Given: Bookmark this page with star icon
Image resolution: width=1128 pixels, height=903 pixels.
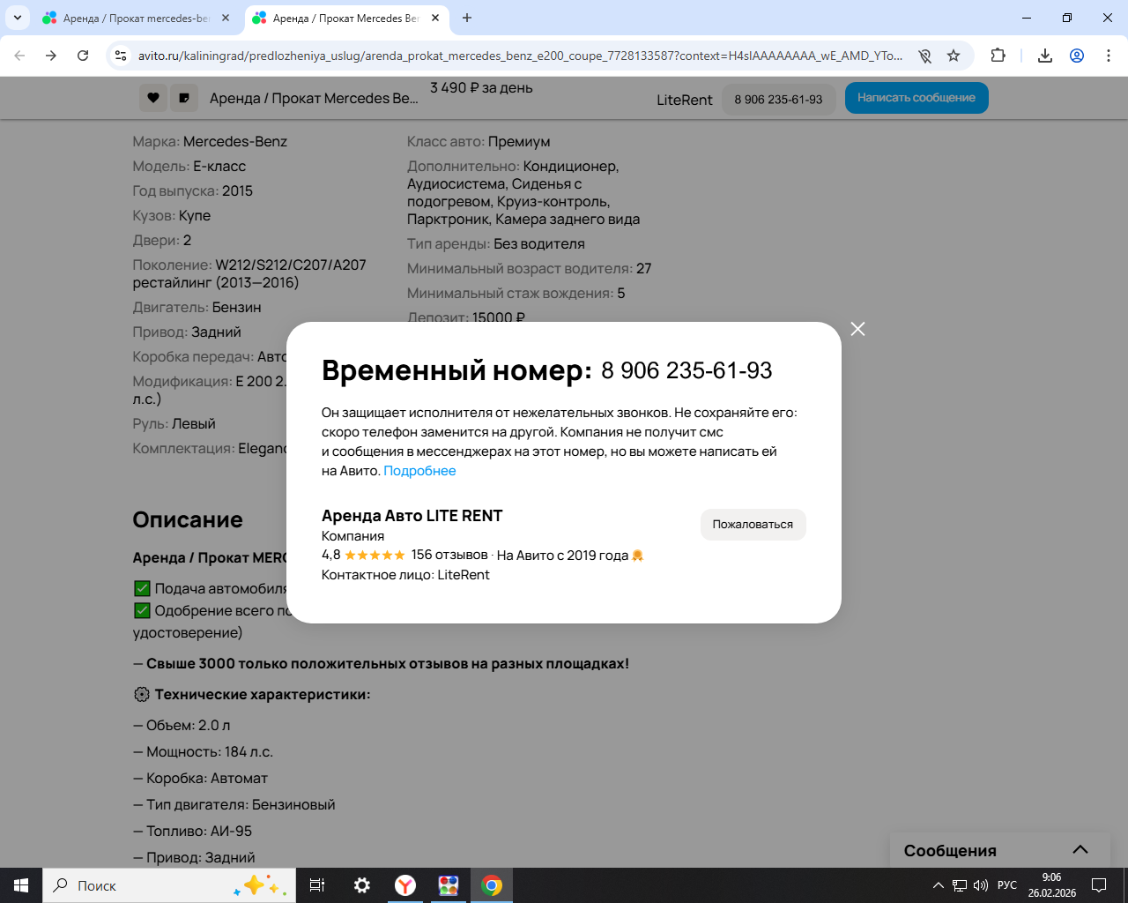Looking at the screenshot, I should (954, 56).
